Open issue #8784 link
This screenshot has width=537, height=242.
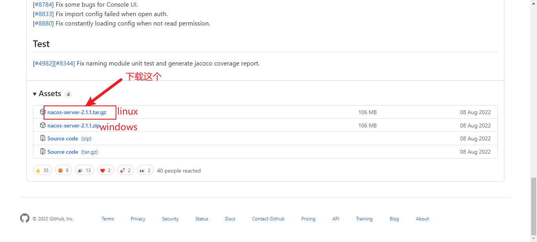click(43, 5)
